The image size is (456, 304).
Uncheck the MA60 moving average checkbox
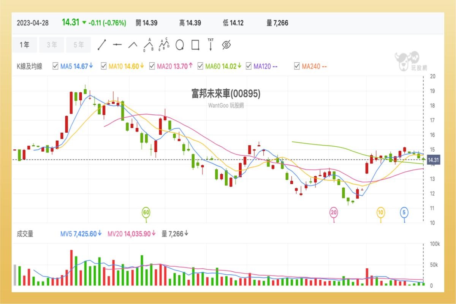201,66
